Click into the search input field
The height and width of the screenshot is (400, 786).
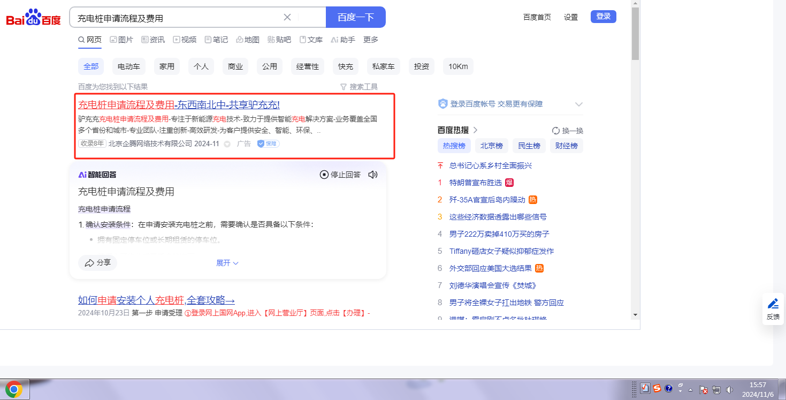(x=177, y=18)
